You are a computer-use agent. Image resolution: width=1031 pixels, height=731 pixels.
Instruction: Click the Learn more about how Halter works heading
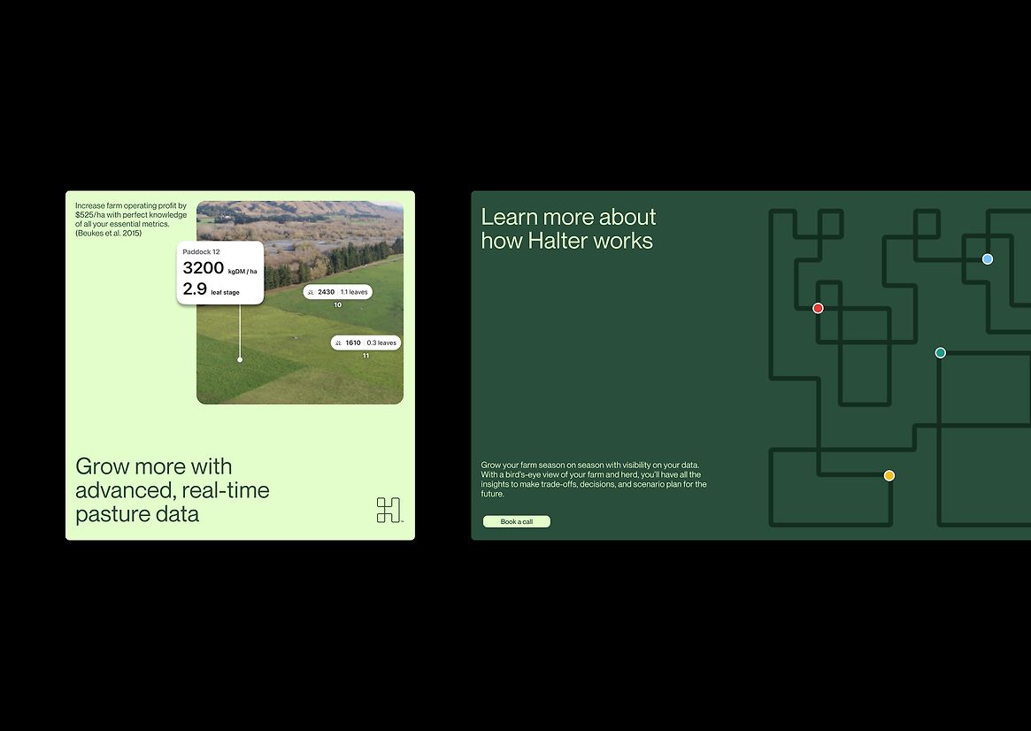click(568, 229)
